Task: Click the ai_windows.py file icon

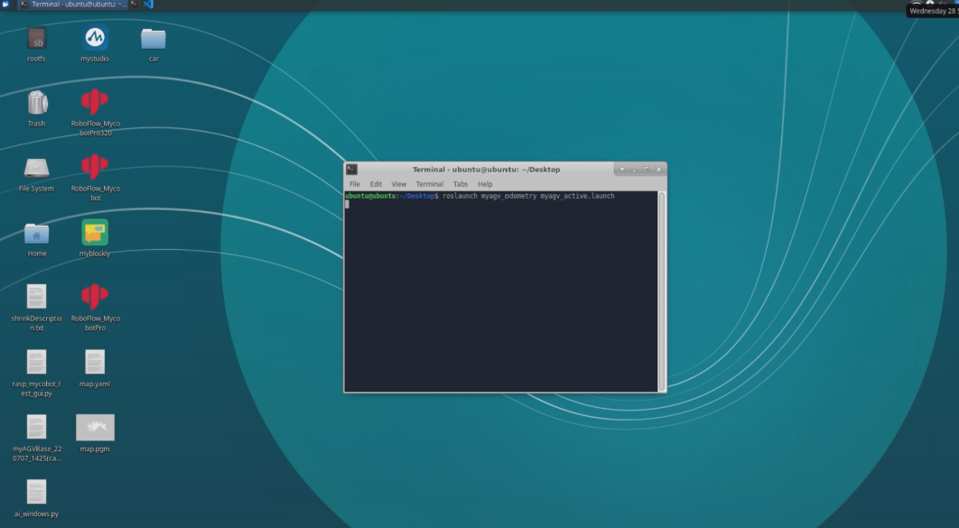Action: click(x=36, y=493)
